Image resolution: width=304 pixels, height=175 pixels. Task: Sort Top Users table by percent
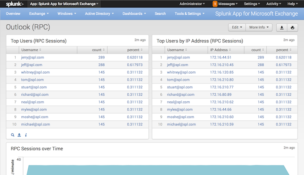point(135,50)
